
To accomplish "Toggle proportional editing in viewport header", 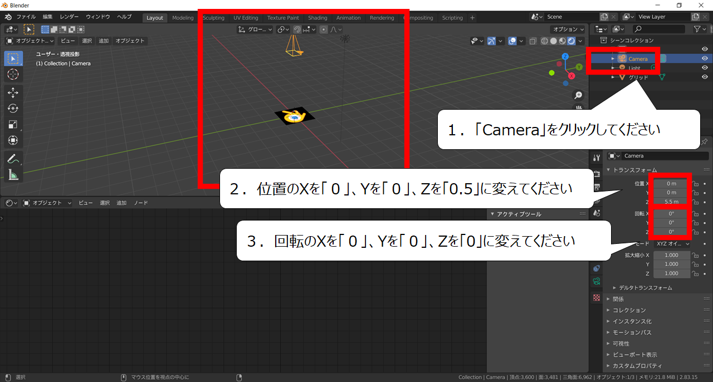I will [324, 30].
